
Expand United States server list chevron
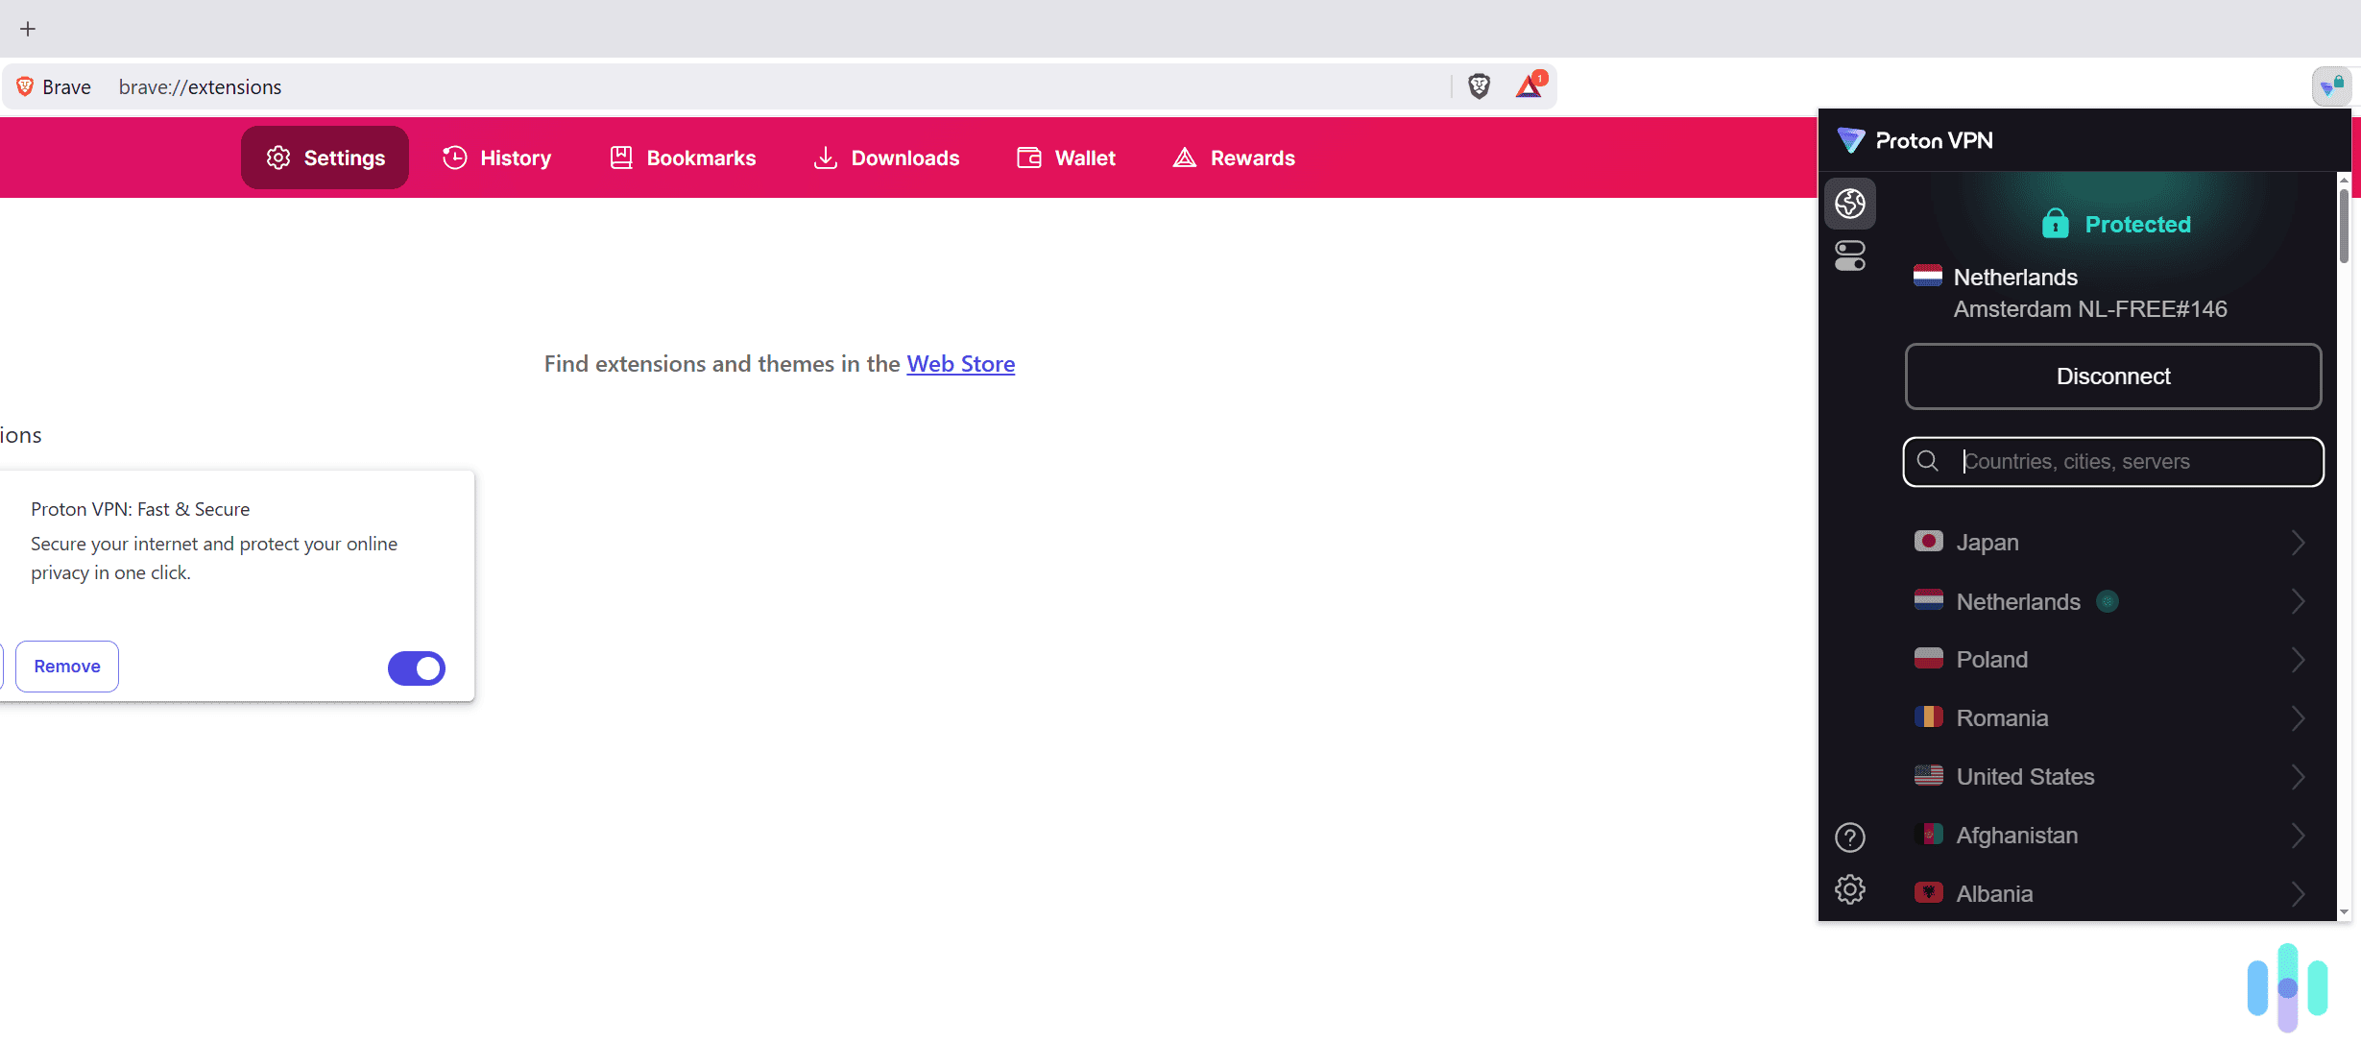(x=2298, y=777)
